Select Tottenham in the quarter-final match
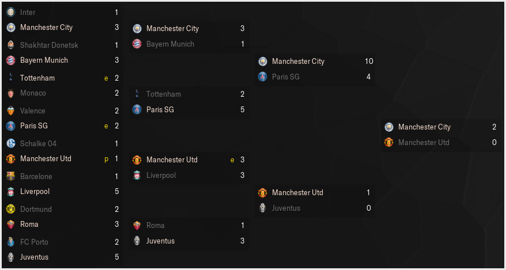The image size is (506, 270). [x=163, y=94]
